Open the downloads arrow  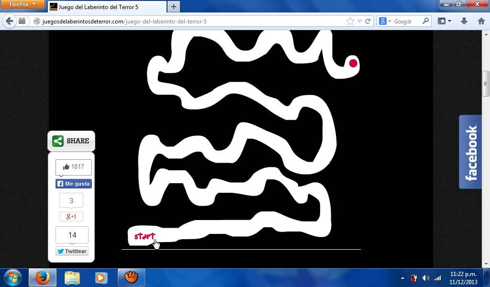click(464, 21)
